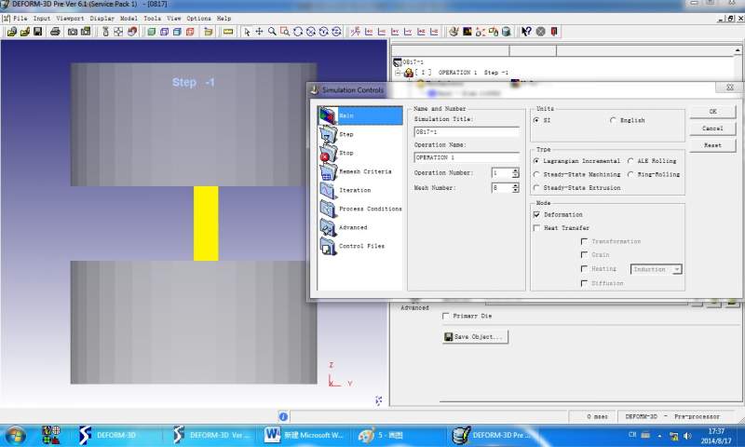Click the +Z view icon
This screenshot has height=447, width=745.
tap(421, 32)
